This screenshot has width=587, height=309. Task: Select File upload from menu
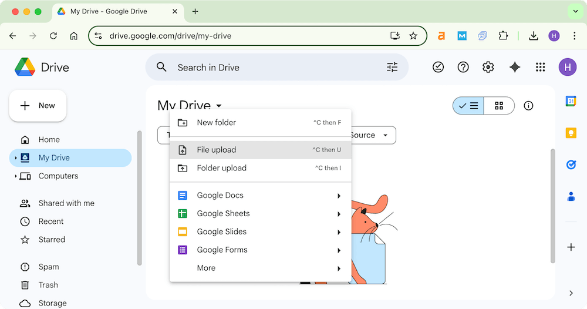(x=217, y=150)
